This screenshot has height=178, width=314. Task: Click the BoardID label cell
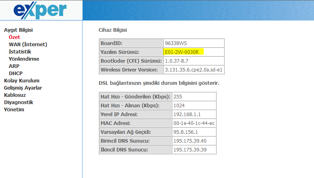pos(131,43)
